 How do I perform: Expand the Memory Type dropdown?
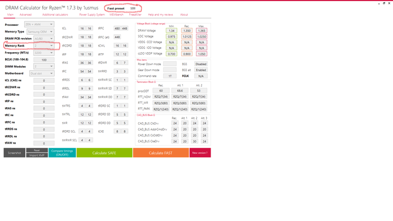click(x=40, y=31)
